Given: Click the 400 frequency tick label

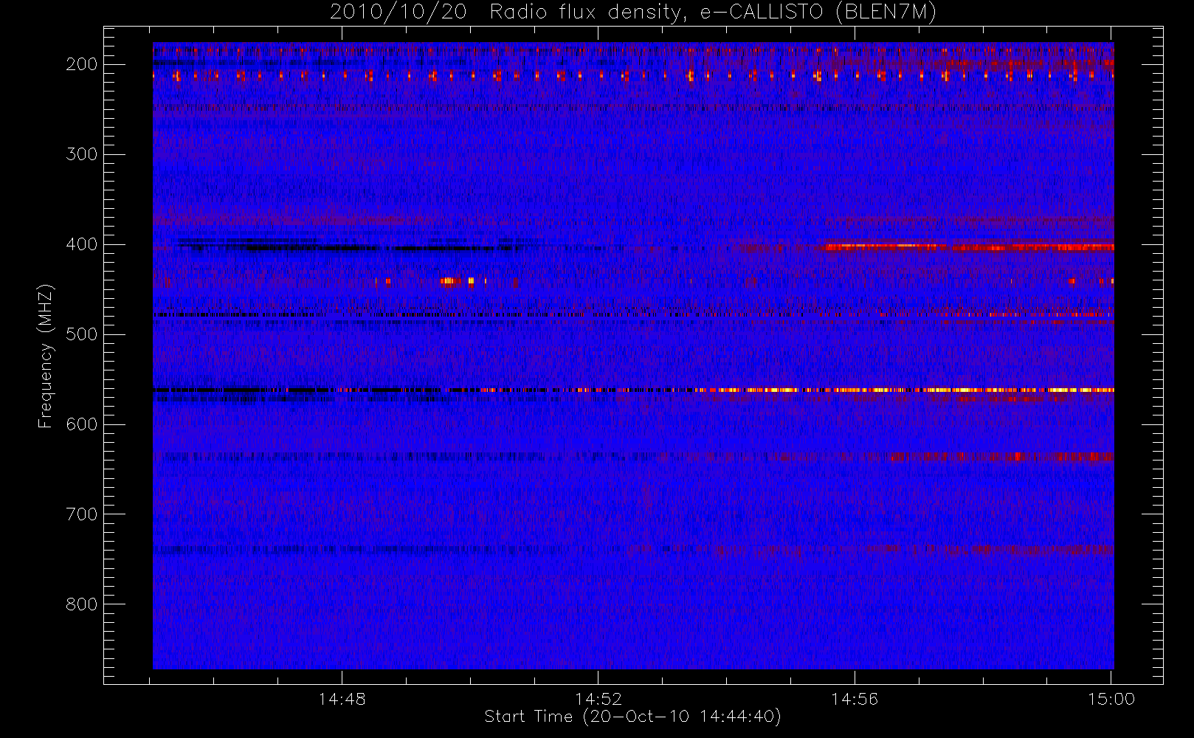Looking at the screenshot, I should (x=81, y=244).
